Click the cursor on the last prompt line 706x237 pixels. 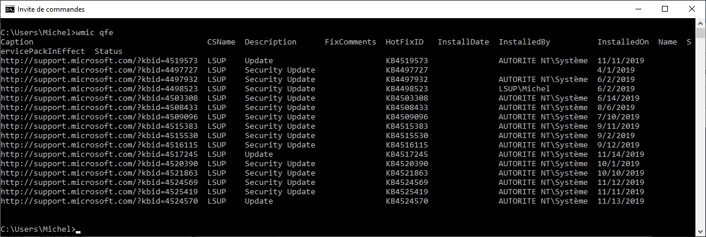[78, 229]
